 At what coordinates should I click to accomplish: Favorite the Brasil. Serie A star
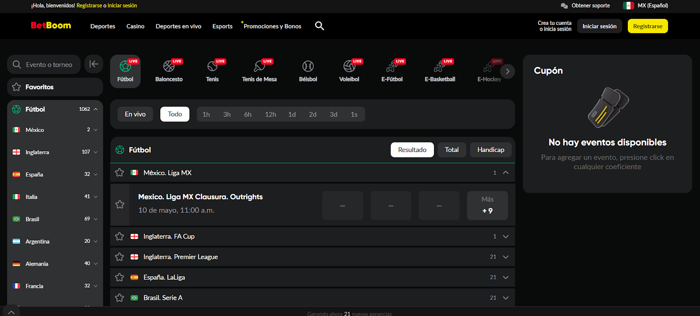(x=119, y=298)
